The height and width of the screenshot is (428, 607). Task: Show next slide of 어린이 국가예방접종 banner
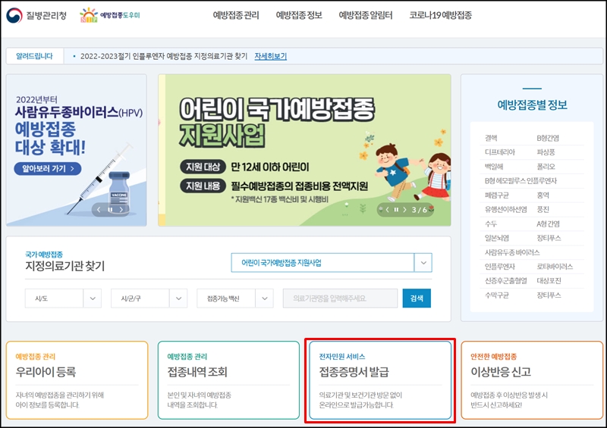point(405,210)
